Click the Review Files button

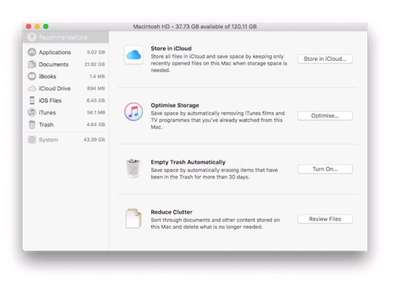tap(325, 219)
